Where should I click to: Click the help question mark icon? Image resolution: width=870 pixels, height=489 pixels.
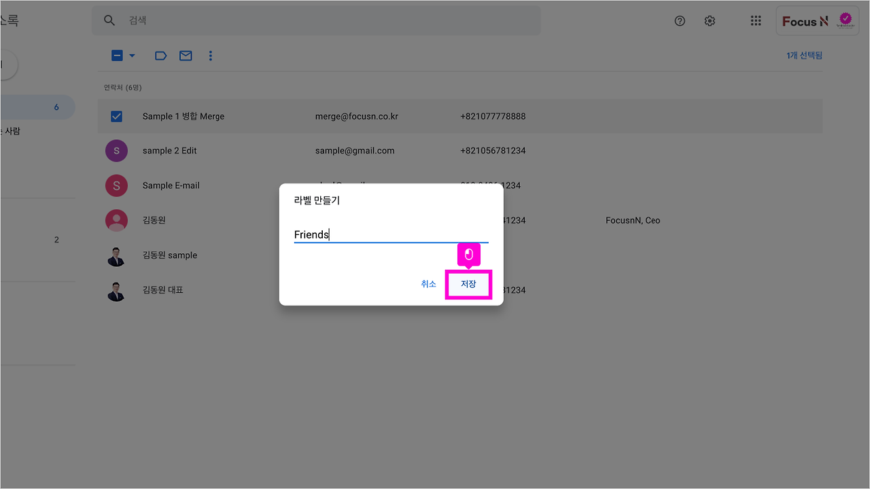click(680, 20)
